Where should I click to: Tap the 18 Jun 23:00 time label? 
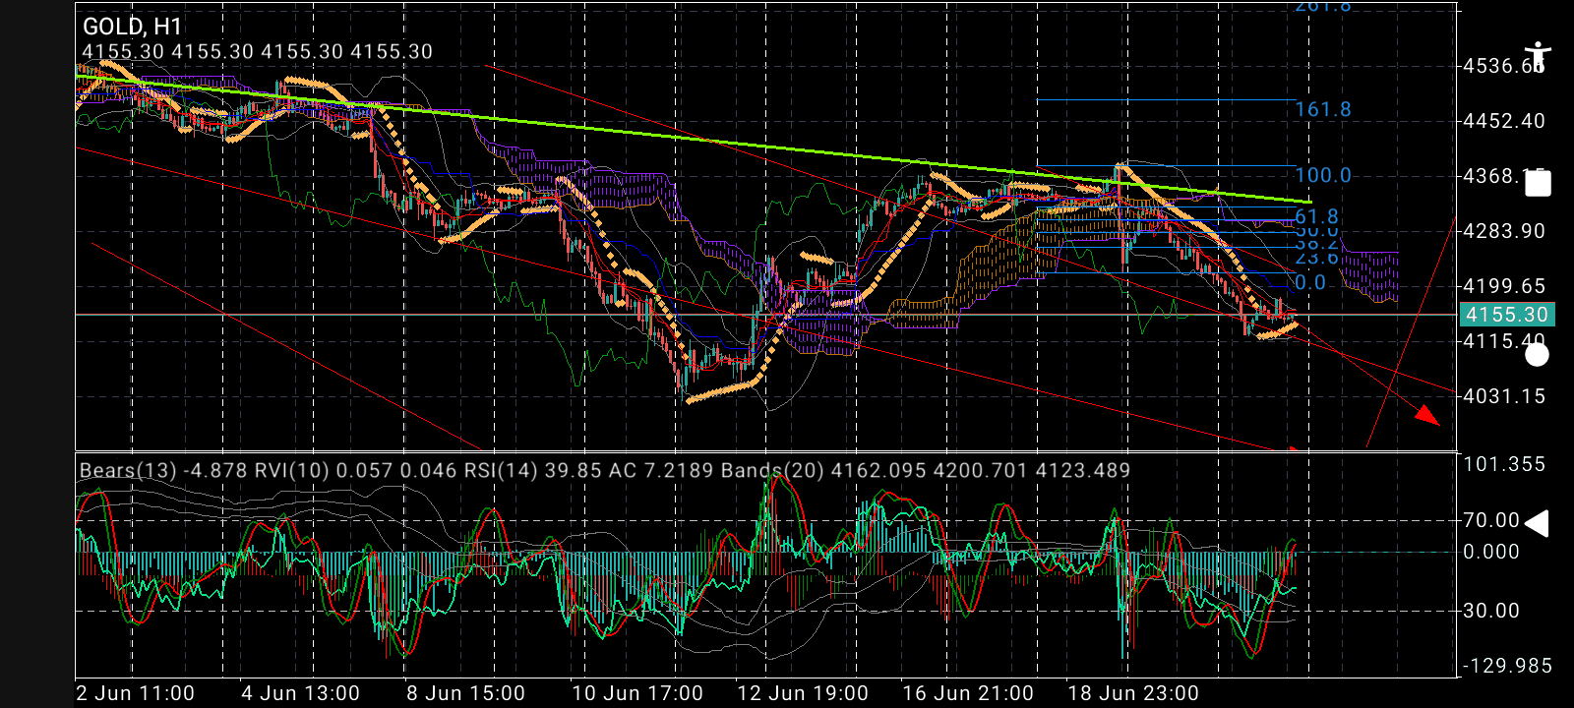(x=1133, y=693)
